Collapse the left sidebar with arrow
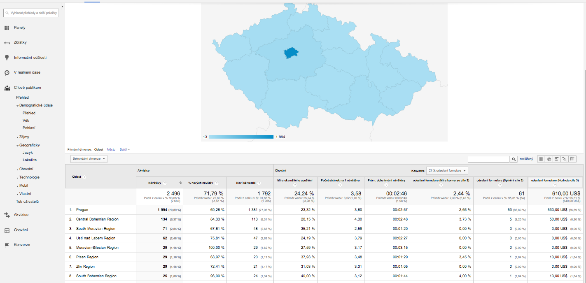The width and height of the screenshot is (586, 283). (x=63, y=7)
